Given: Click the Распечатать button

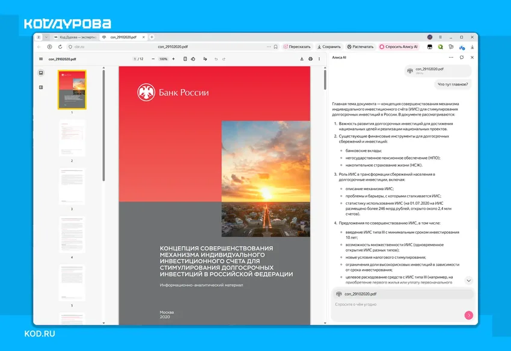Looking at the screenshot, I should 361,47.
